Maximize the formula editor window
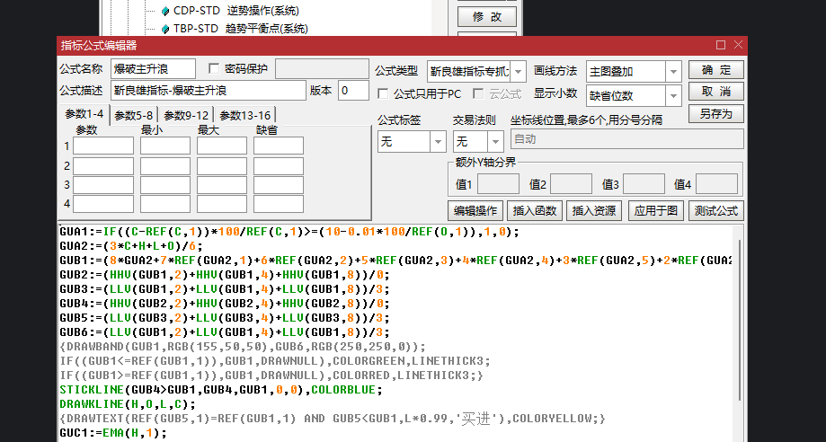The image size is (826, 442). [721, 45]
